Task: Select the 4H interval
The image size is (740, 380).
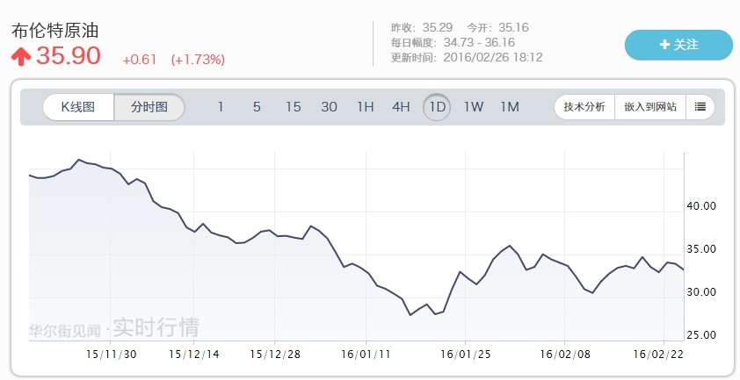Action: 401,107
